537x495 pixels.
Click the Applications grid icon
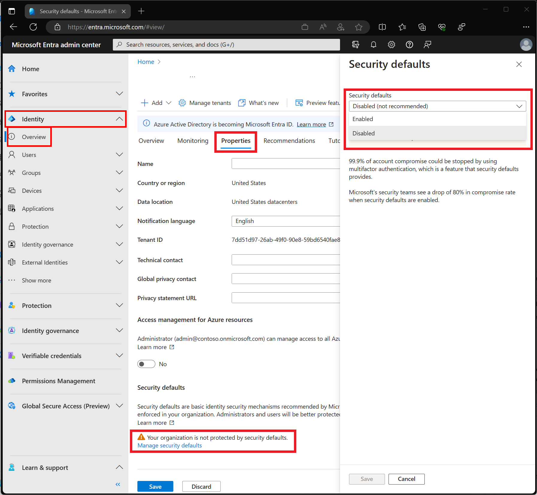pyautogui.click(x=12, y=208)
